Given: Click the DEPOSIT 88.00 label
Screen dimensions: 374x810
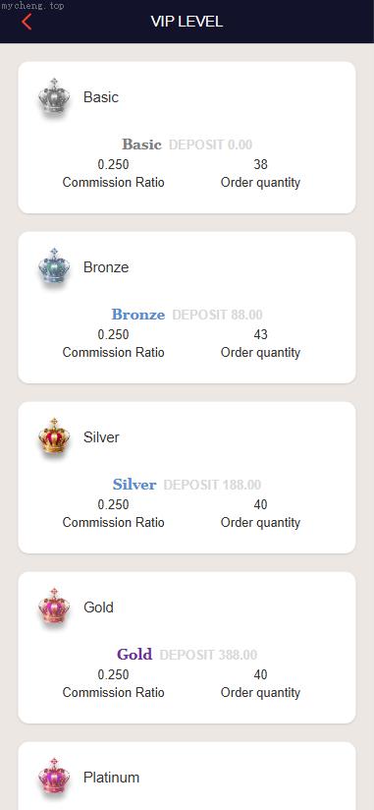Looking at the screenshot, I should (x=217, y=315).
